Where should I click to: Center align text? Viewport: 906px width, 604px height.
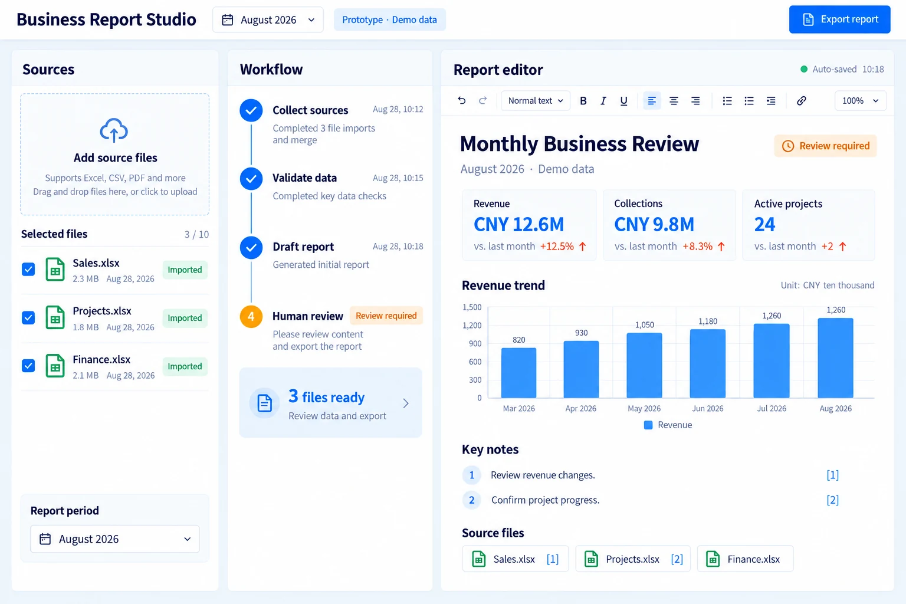tap(674, 101)
